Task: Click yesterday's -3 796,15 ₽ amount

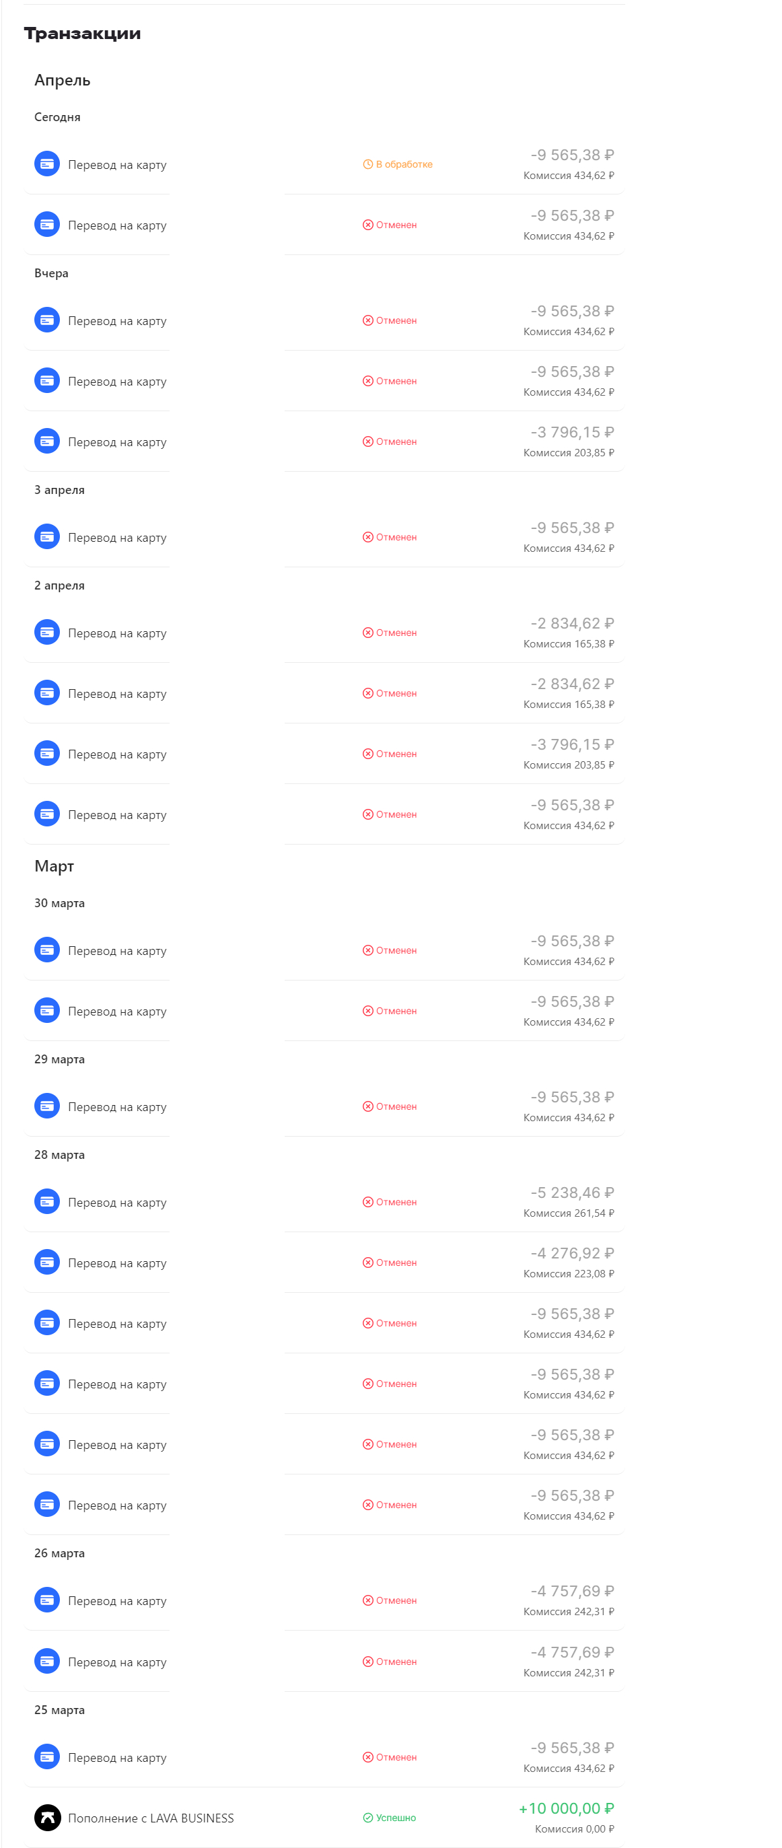Action: [572, 433]
